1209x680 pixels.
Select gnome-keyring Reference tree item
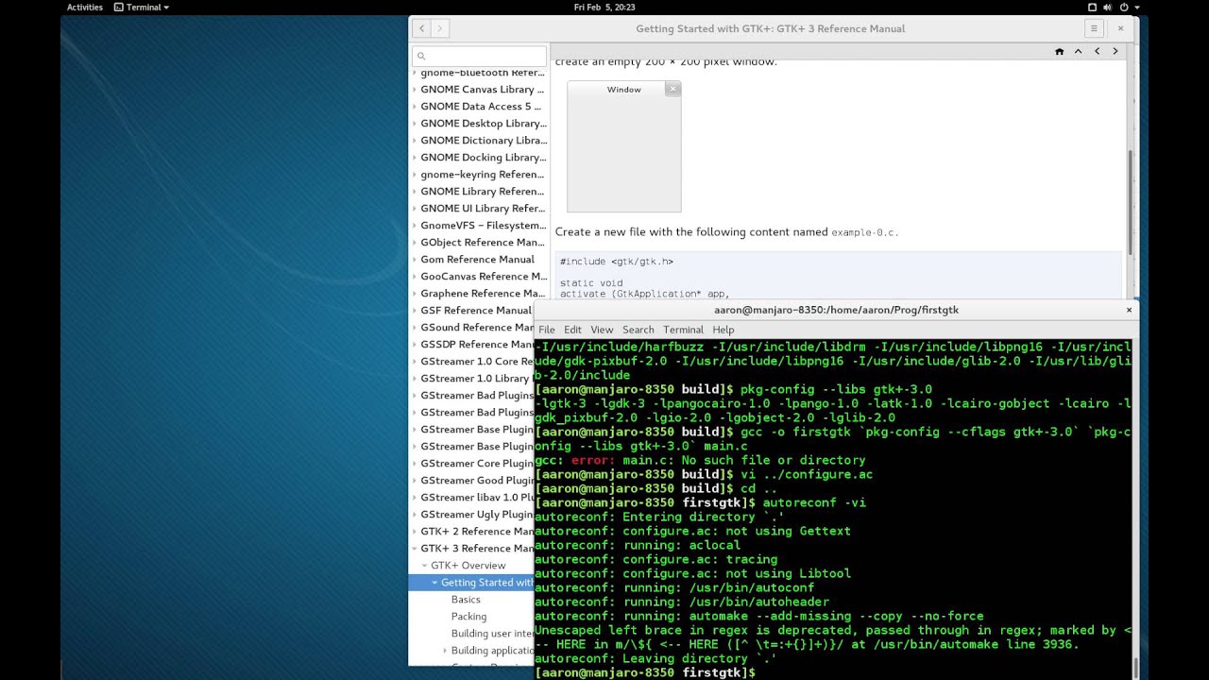pos(483,175)
